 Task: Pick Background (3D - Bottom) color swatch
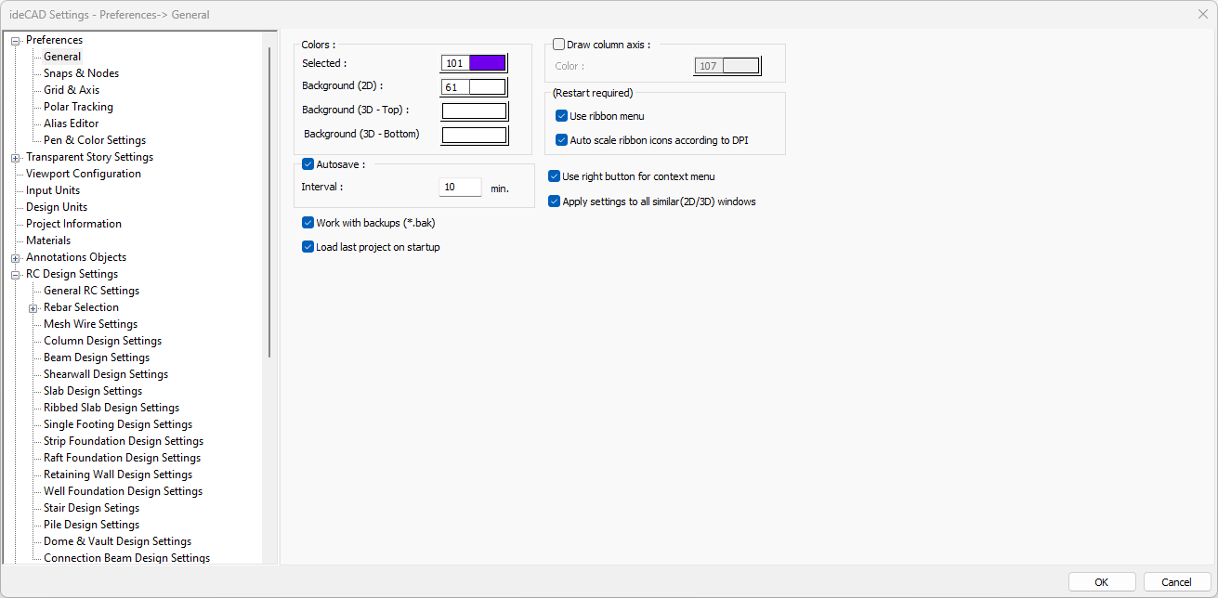click(x=474, y=136)
